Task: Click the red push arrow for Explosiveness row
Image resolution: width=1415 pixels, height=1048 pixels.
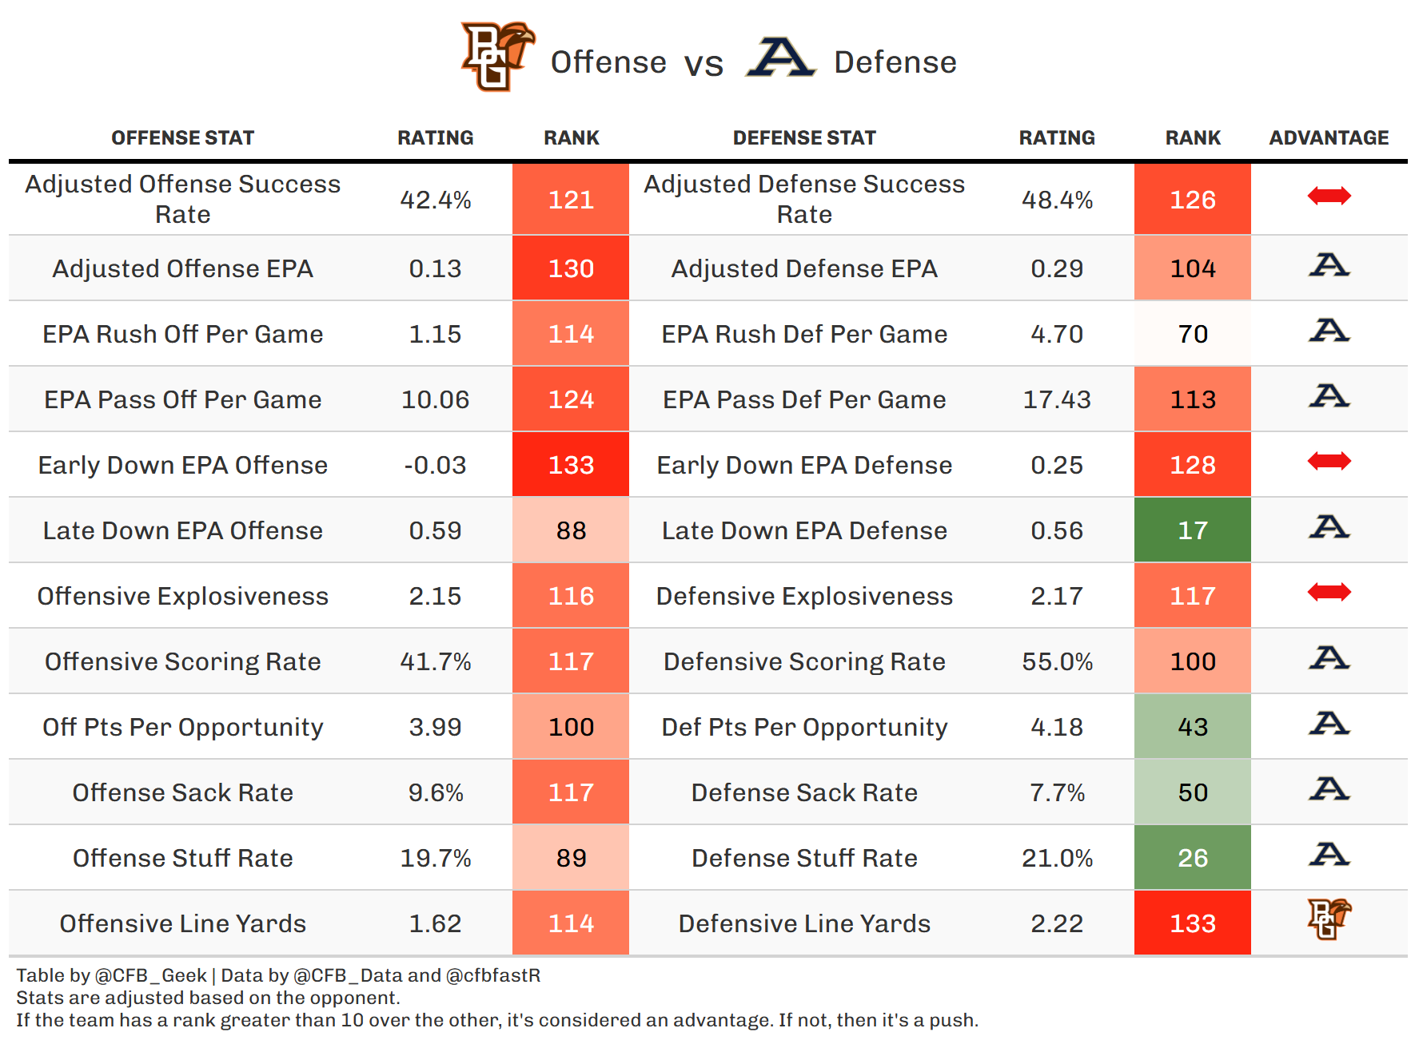Action: point(1329,592)
